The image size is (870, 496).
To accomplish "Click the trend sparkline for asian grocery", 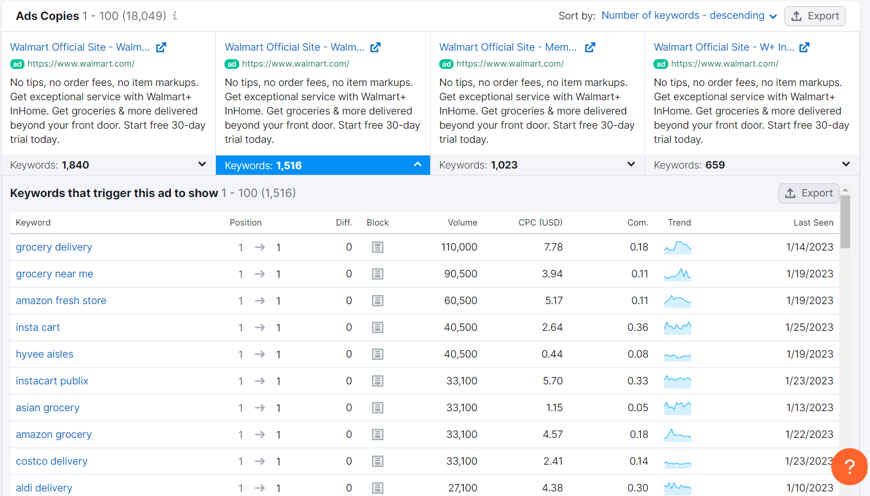I will [677, 408].
